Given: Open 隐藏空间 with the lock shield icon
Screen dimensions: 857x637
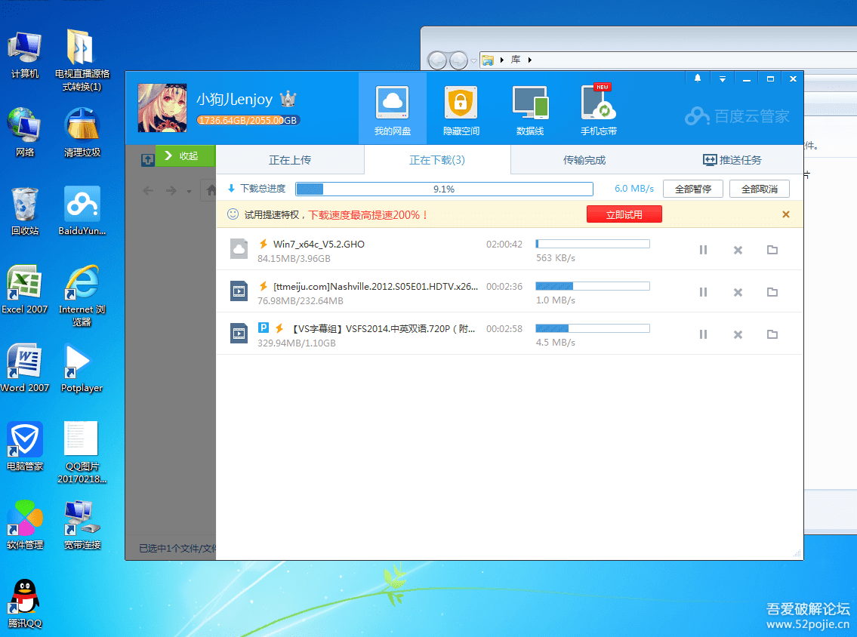Looking at the screenshot, I should pyautogui.click(x=461, y=109).
